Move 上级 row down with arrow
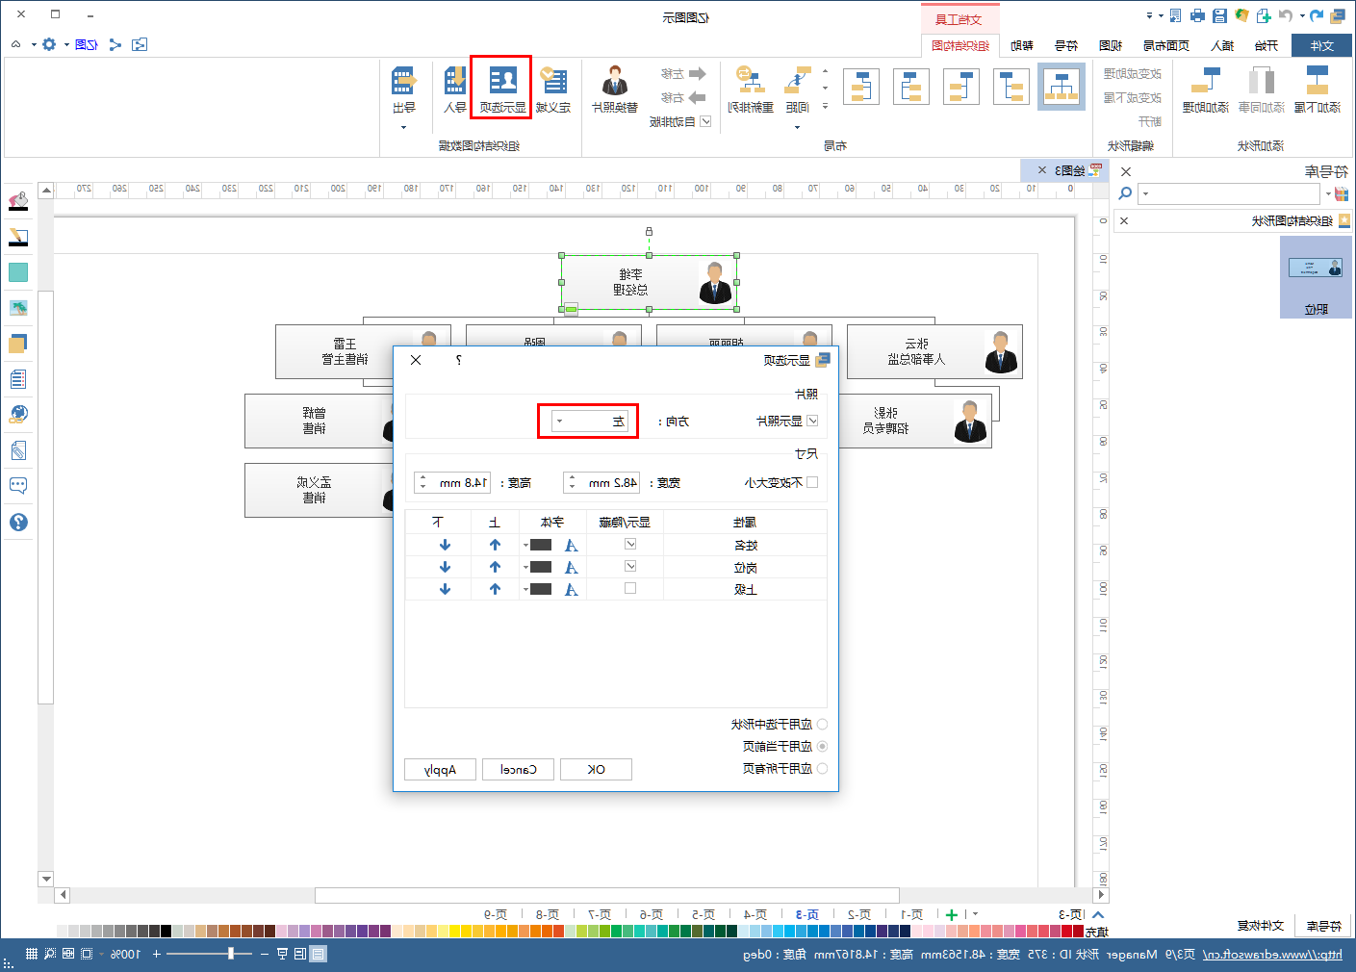1356x972 pixels. click(x=445, y=589)
